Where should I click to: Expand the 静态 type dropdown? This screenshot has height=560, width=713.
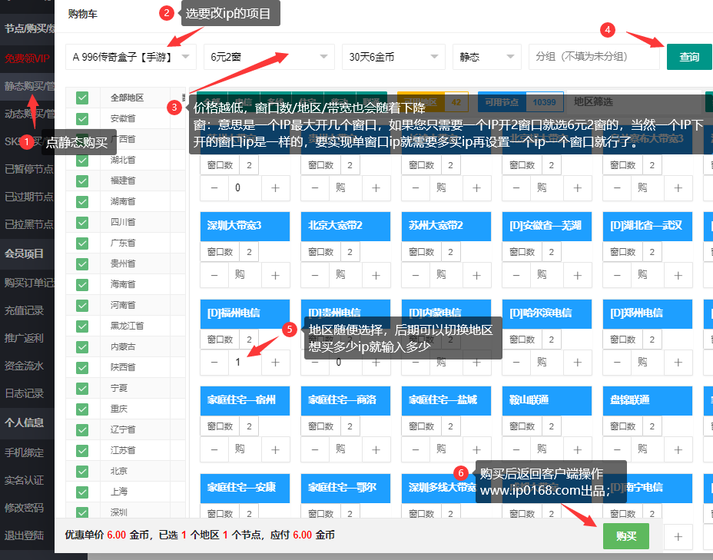point(487,57)
